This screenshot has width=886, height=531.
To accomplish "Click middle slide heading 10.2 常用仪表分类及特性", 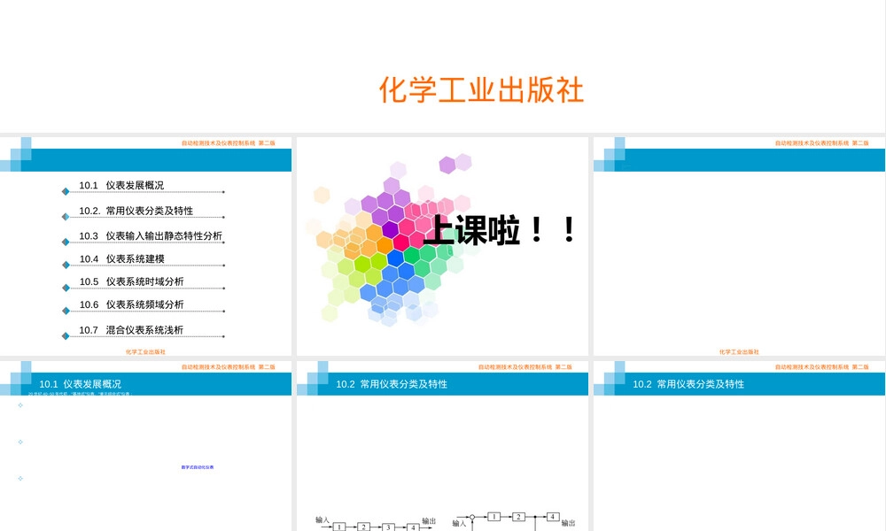I will 392,384.
